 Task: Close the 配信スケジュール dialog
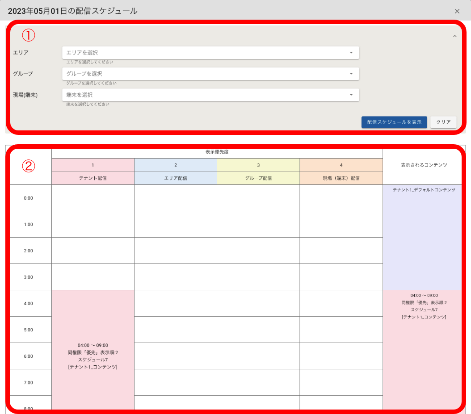(x=457, y=11)
